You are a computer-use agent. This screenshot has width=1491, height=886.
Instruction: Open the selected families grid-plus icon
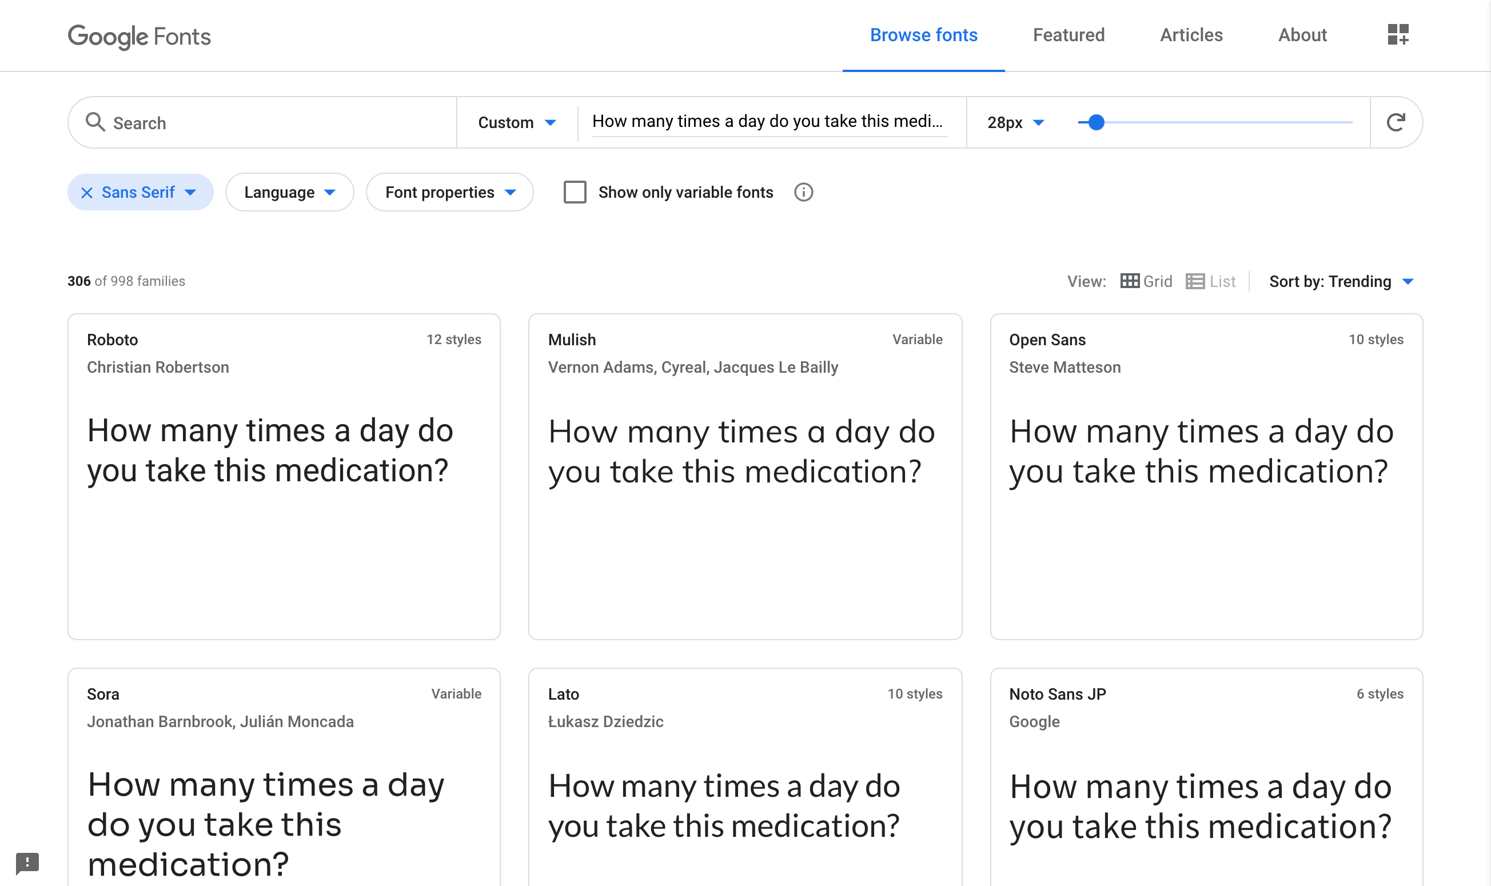1398,35
